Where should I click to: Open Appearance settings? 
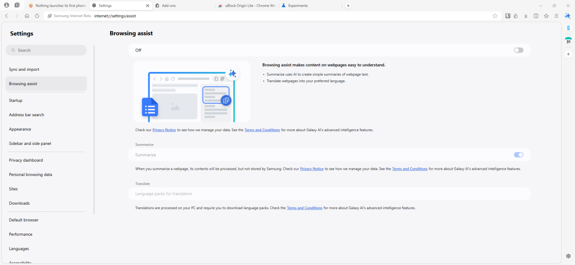(x=46, y=129)
